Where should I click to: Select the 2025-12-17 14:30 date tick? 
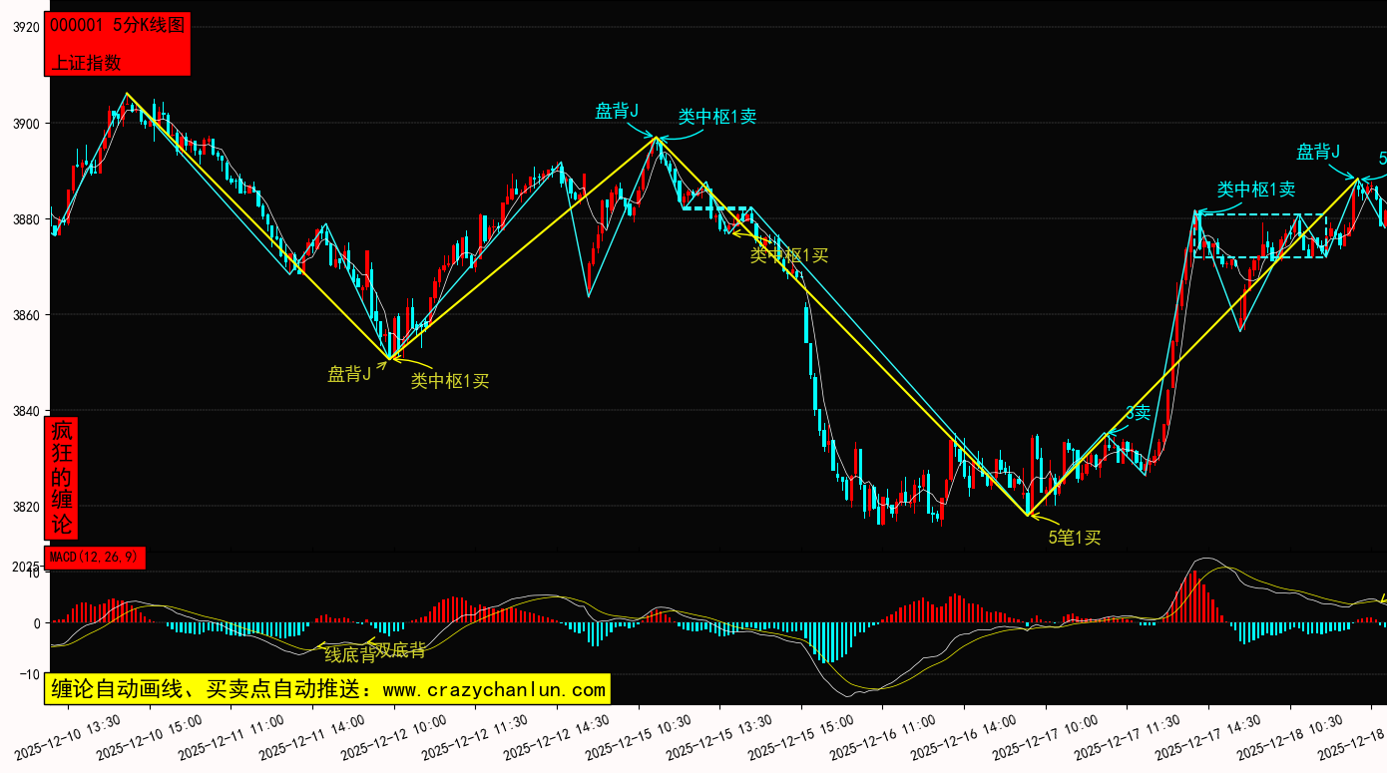[x=1209, y=738]
